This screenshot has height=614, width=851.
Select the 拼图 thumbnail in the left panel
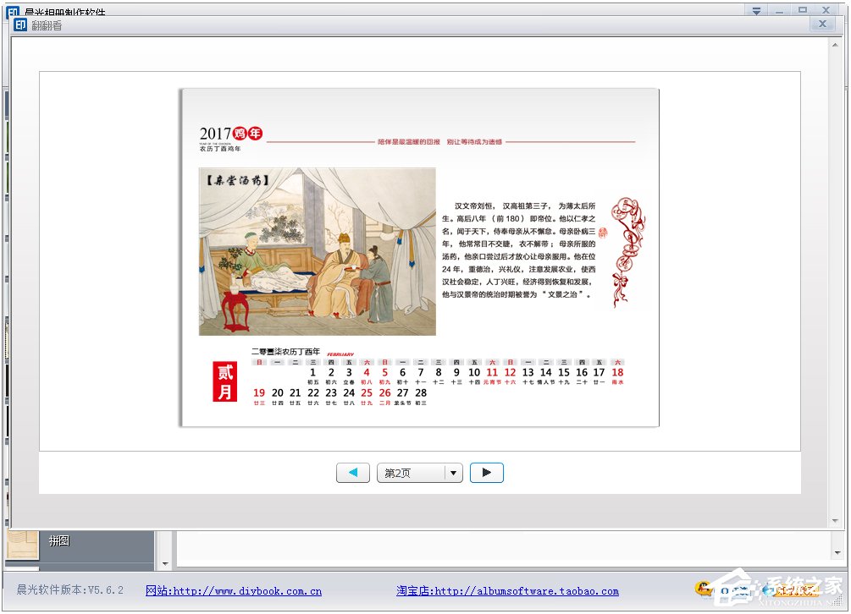coord(24,545)
